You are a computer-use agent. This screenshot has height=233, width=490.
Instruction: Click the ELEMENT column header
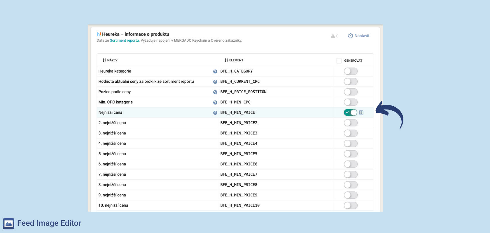[236, 60]
